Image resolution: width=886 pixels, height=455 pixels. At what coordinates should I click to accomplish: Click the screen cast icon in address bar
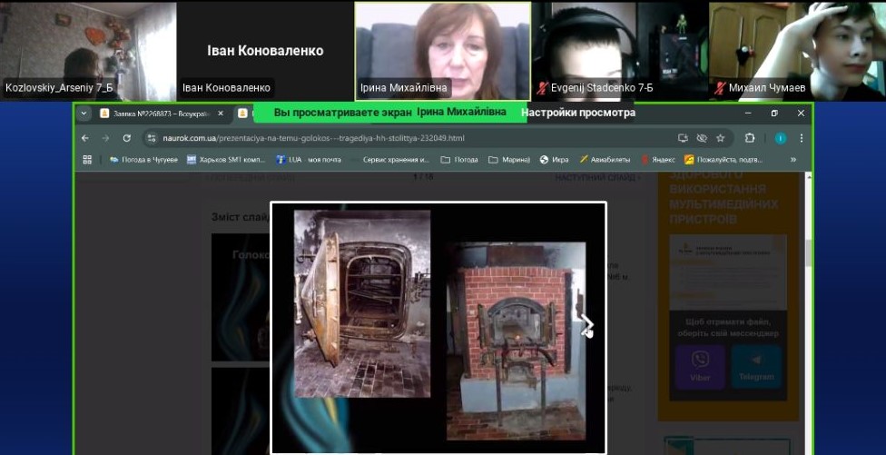tap(683, 138)
